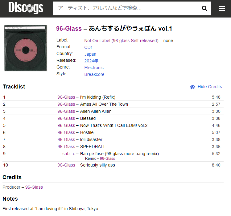This screenshot has width=231, height=216.
Task: Click track title "Seriously silly ass"
Action: 97,165
